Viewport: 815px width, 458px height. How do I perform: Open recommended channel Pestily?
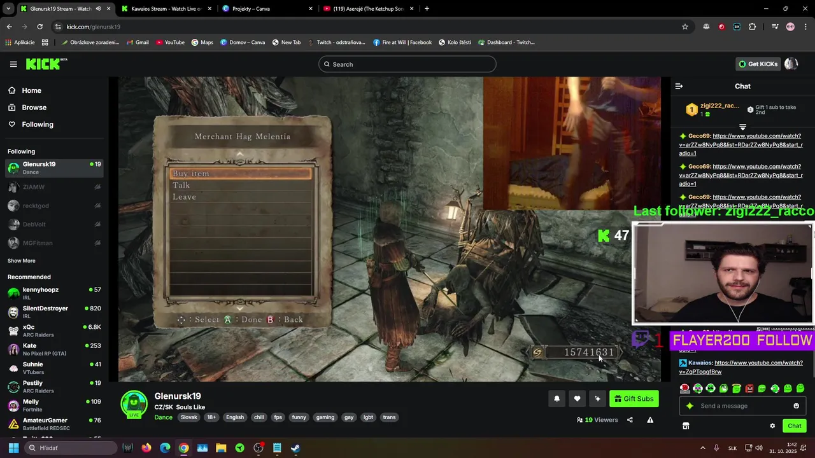[54, 387]
